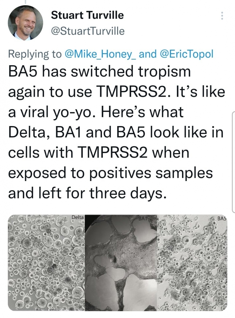This screenshot has width=235, height=318.
Task: Click the BA5 caption label on image
Action: 221,219
